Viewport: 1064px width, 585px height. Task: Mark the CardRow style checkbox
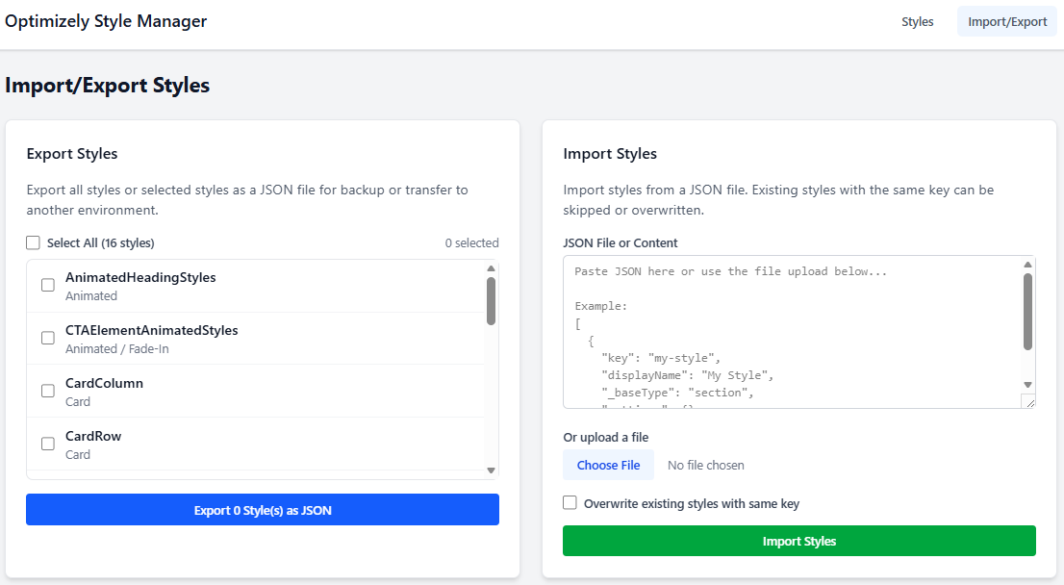48,444
